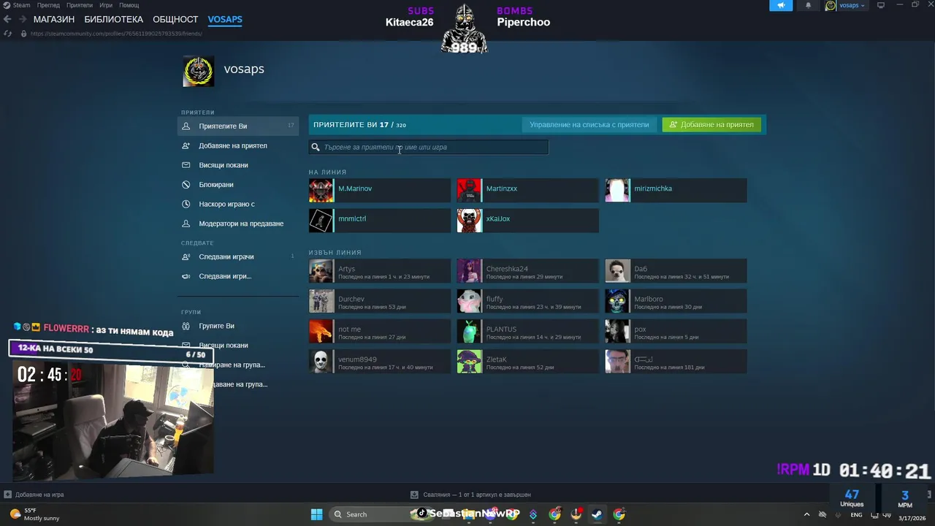Open the vosaps profile avatar
Screen dimensions: 935x526
click(199, 71)
